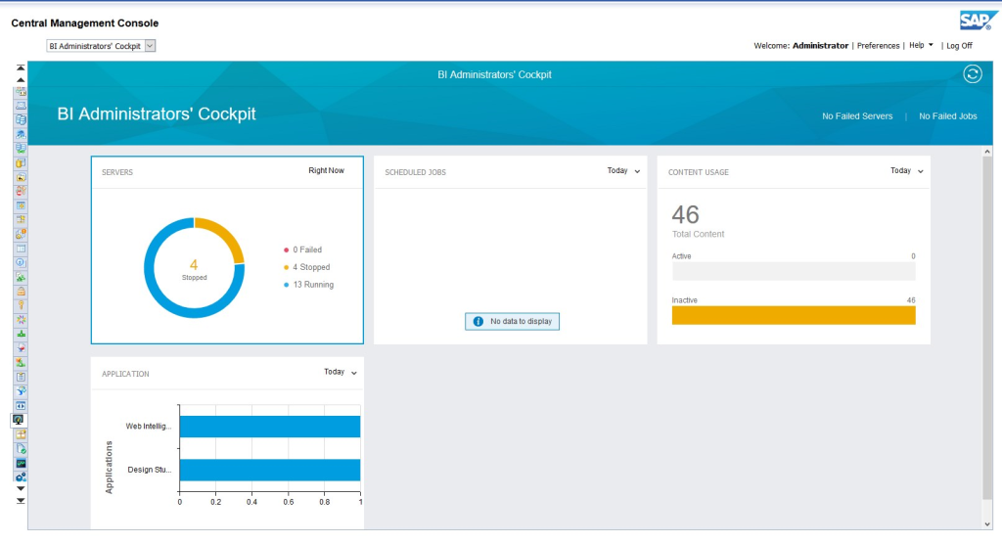Viewport: 1002px width, 543px height.
Task: Click the yellow Inactive content bar
Action: (793, 315)
